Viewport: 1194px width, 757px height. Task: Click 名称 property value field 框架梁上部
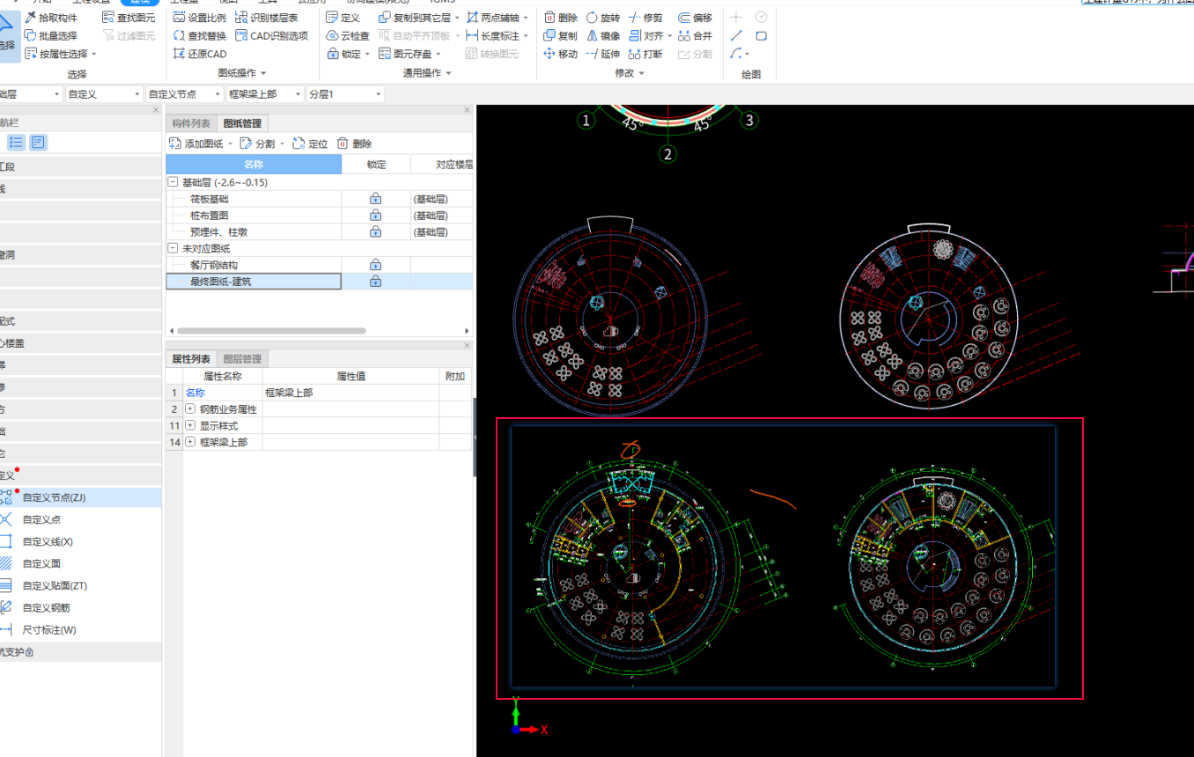click(x=350, y=393)
